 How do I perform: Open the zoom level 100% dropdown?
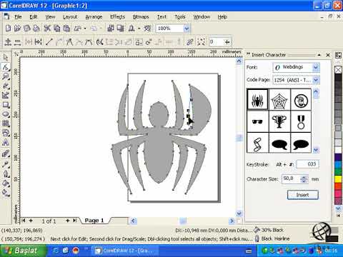point(187,29)
